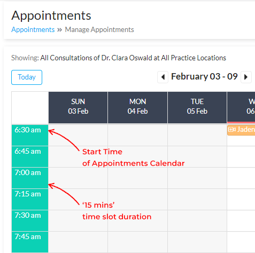
Task: Open the Appointments breadcrumb link
Action: pyautogui.click(x=33, y=29)
